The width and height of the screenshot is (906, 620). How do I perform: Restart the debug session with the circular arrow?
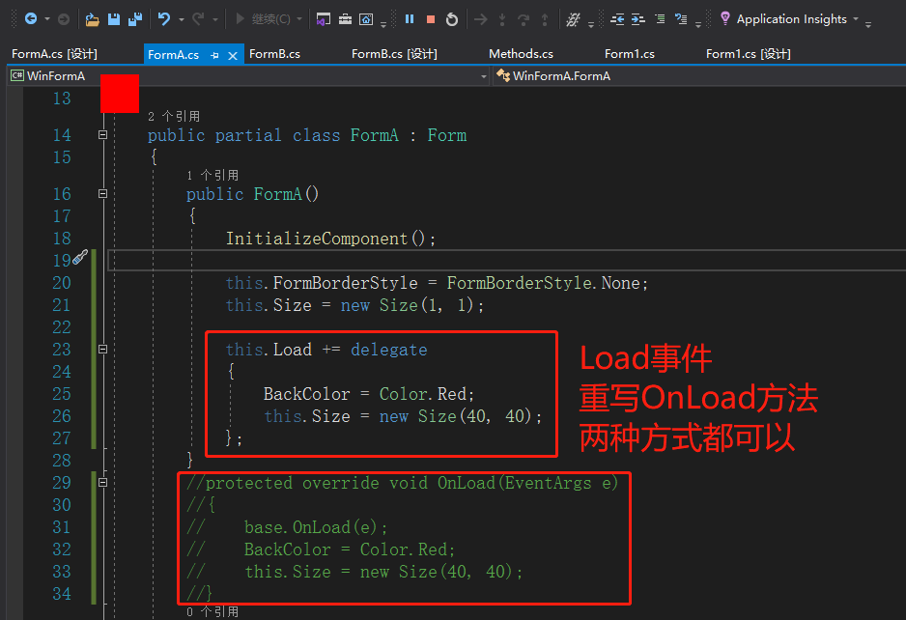(x=452, y=19)
